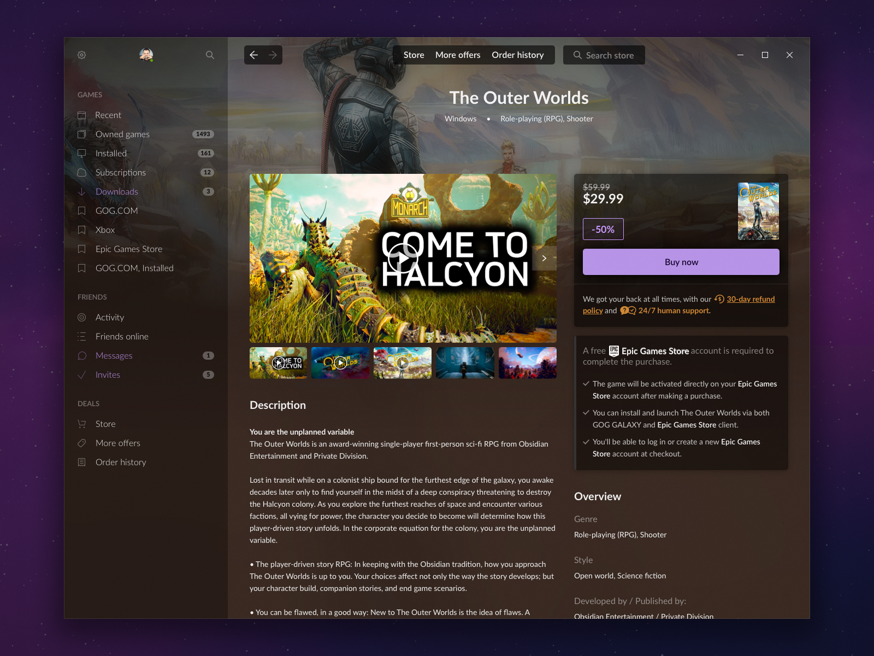This screenshot has width=874, height=656.
Task: Click the More offers tag icon
Action: pos(82,443)
